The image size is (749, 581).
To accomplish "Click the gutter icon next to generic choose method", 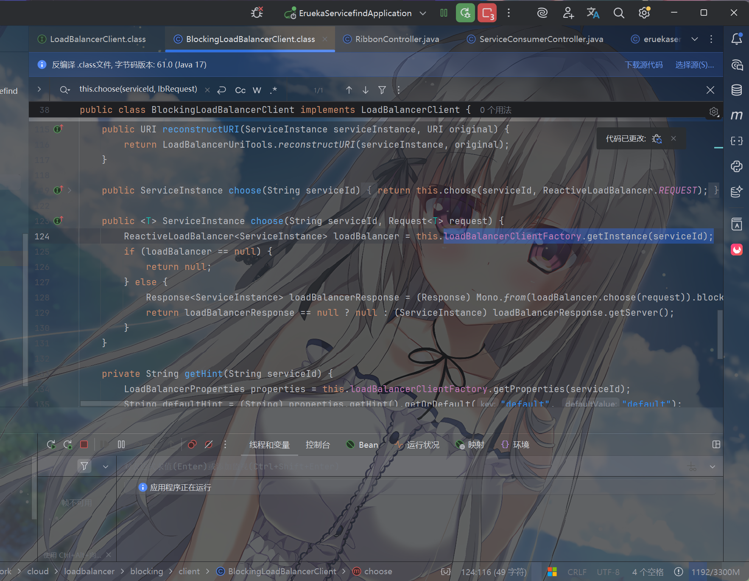I will pos(59,220).
